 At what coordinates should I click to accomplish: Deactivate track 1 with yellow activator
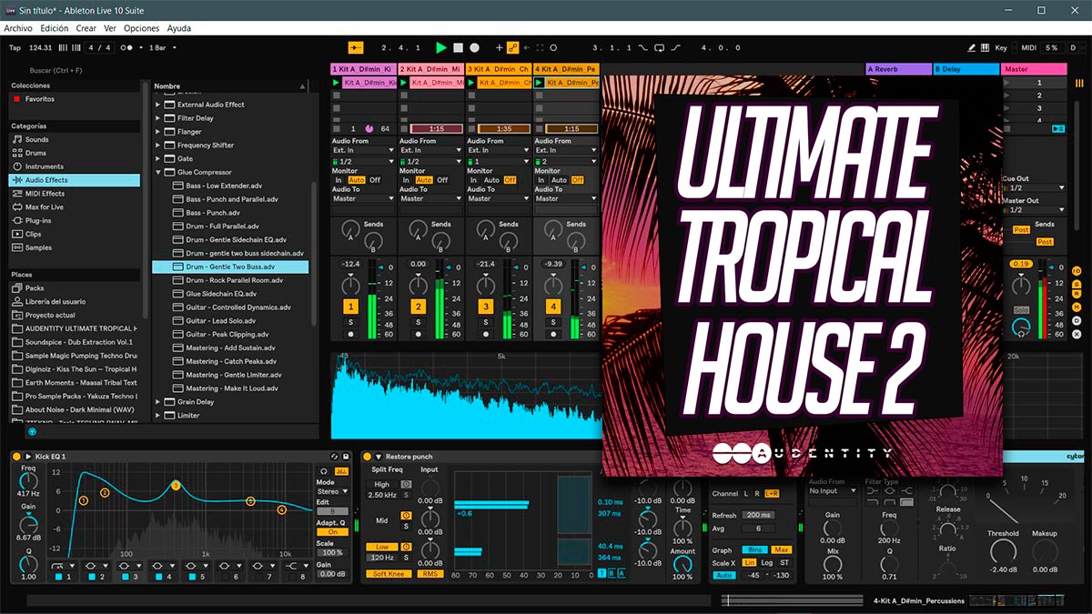pos(351,307)
